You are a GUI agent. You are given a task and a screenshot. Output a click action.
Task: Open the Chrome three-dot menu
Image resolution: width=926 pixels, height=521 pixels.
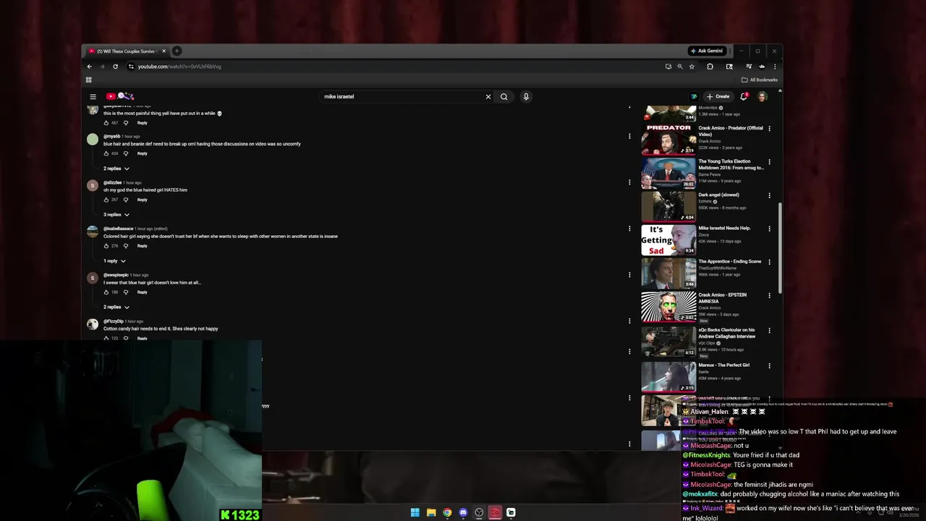click(x=775, y=67)
